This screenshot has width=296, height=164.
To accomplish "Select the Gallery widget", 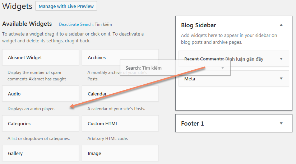I will pos(40,153).
